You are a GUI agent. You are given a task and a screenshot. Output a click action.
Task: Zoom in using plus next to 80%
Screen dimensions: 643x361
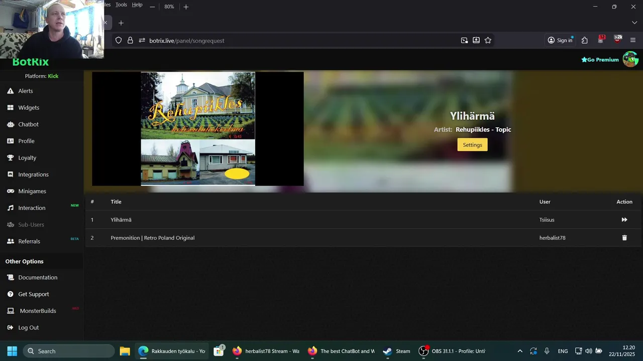point(186,7)
